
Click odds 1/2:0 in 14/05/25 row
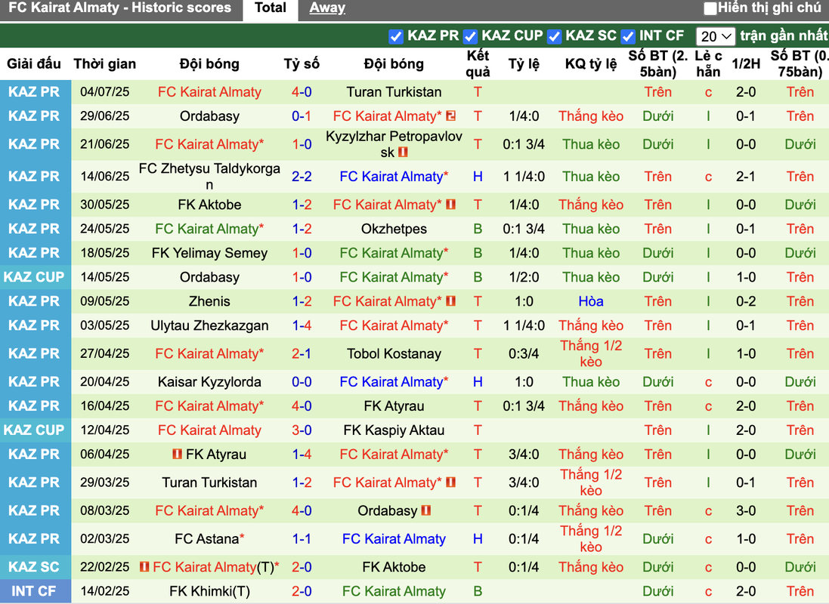click(524, 277)
